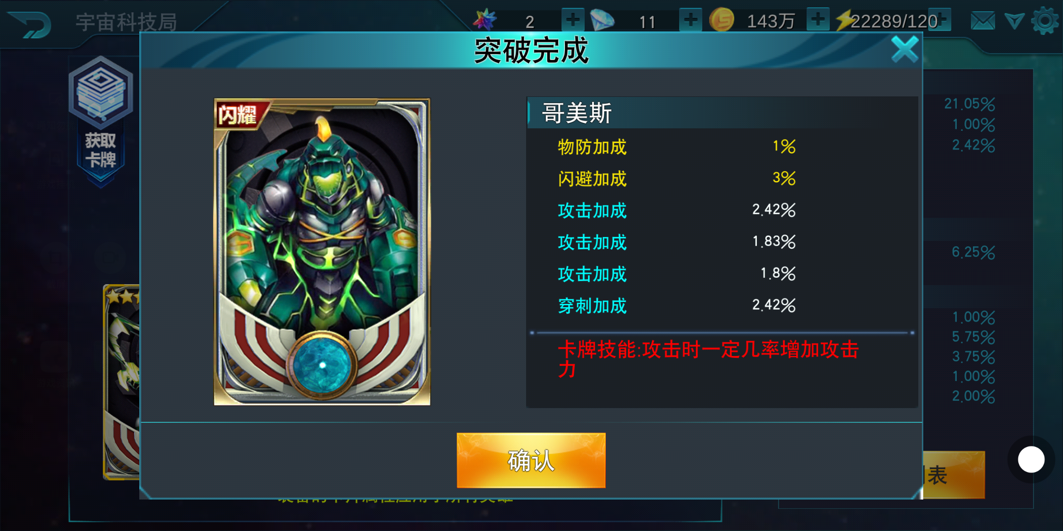This screenshot has width=1063, height=531.
Task: Select the 卡牌技能 skill description text
Action: [708, 359]
